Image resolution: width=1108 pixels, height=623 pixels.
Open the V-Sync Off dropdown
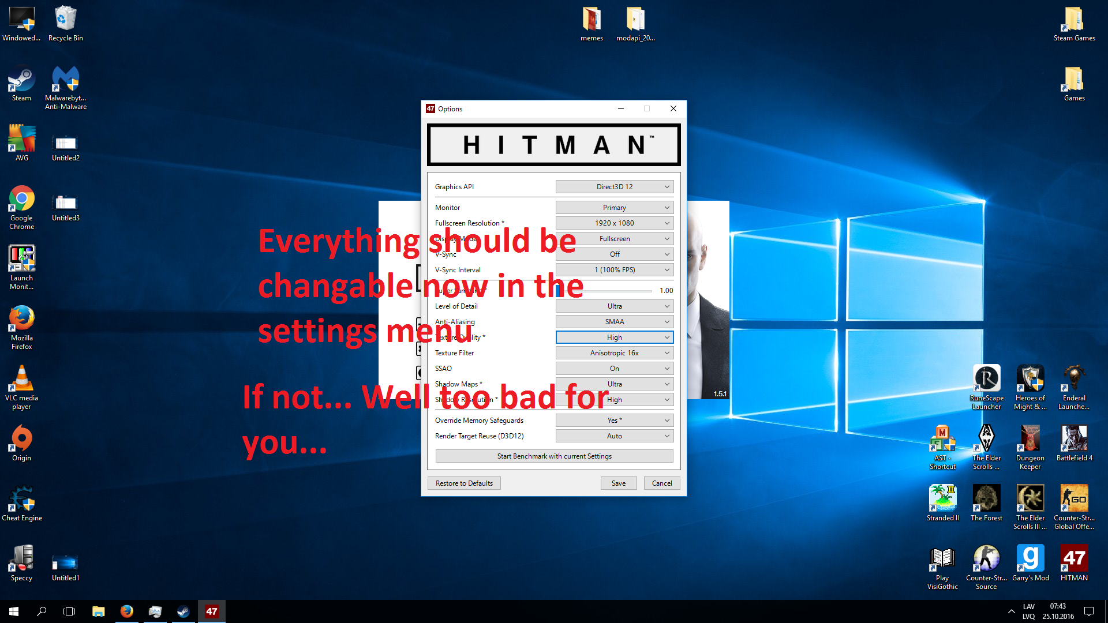pyautogui.click(x=614, y=254)
